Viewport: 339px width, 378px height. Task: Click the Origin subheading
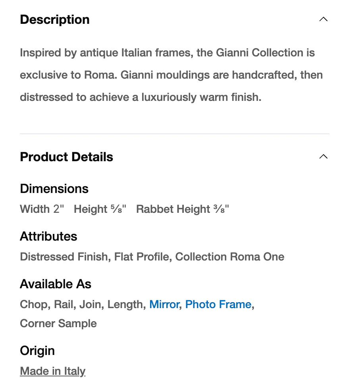[37, 351]
